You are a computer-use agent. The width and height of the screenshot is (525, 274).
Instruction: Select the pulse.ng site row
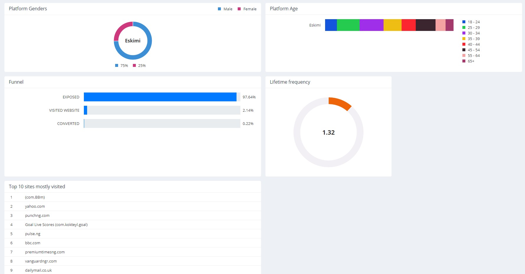tap(133, 234)
